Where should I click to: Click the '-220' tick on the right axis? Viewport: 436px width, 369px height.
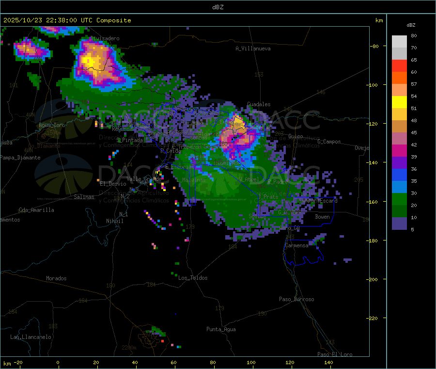point(372,319)
